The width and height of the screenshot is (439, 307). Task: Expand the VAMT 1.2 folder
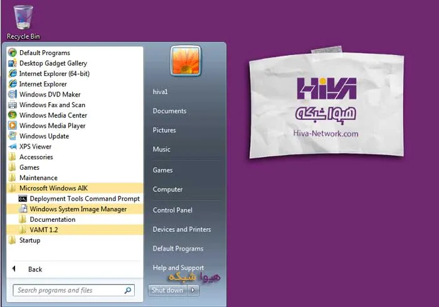click(75, 230)
